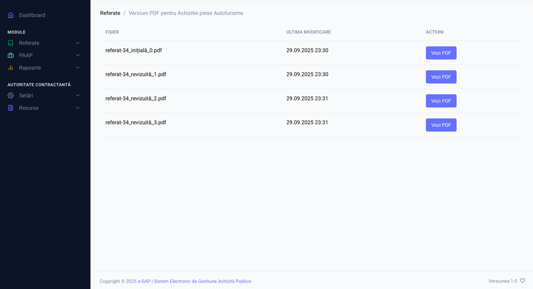Click the Resurse document icon
This screenshot has height=289, width=533.
click(x=11, y=108)
